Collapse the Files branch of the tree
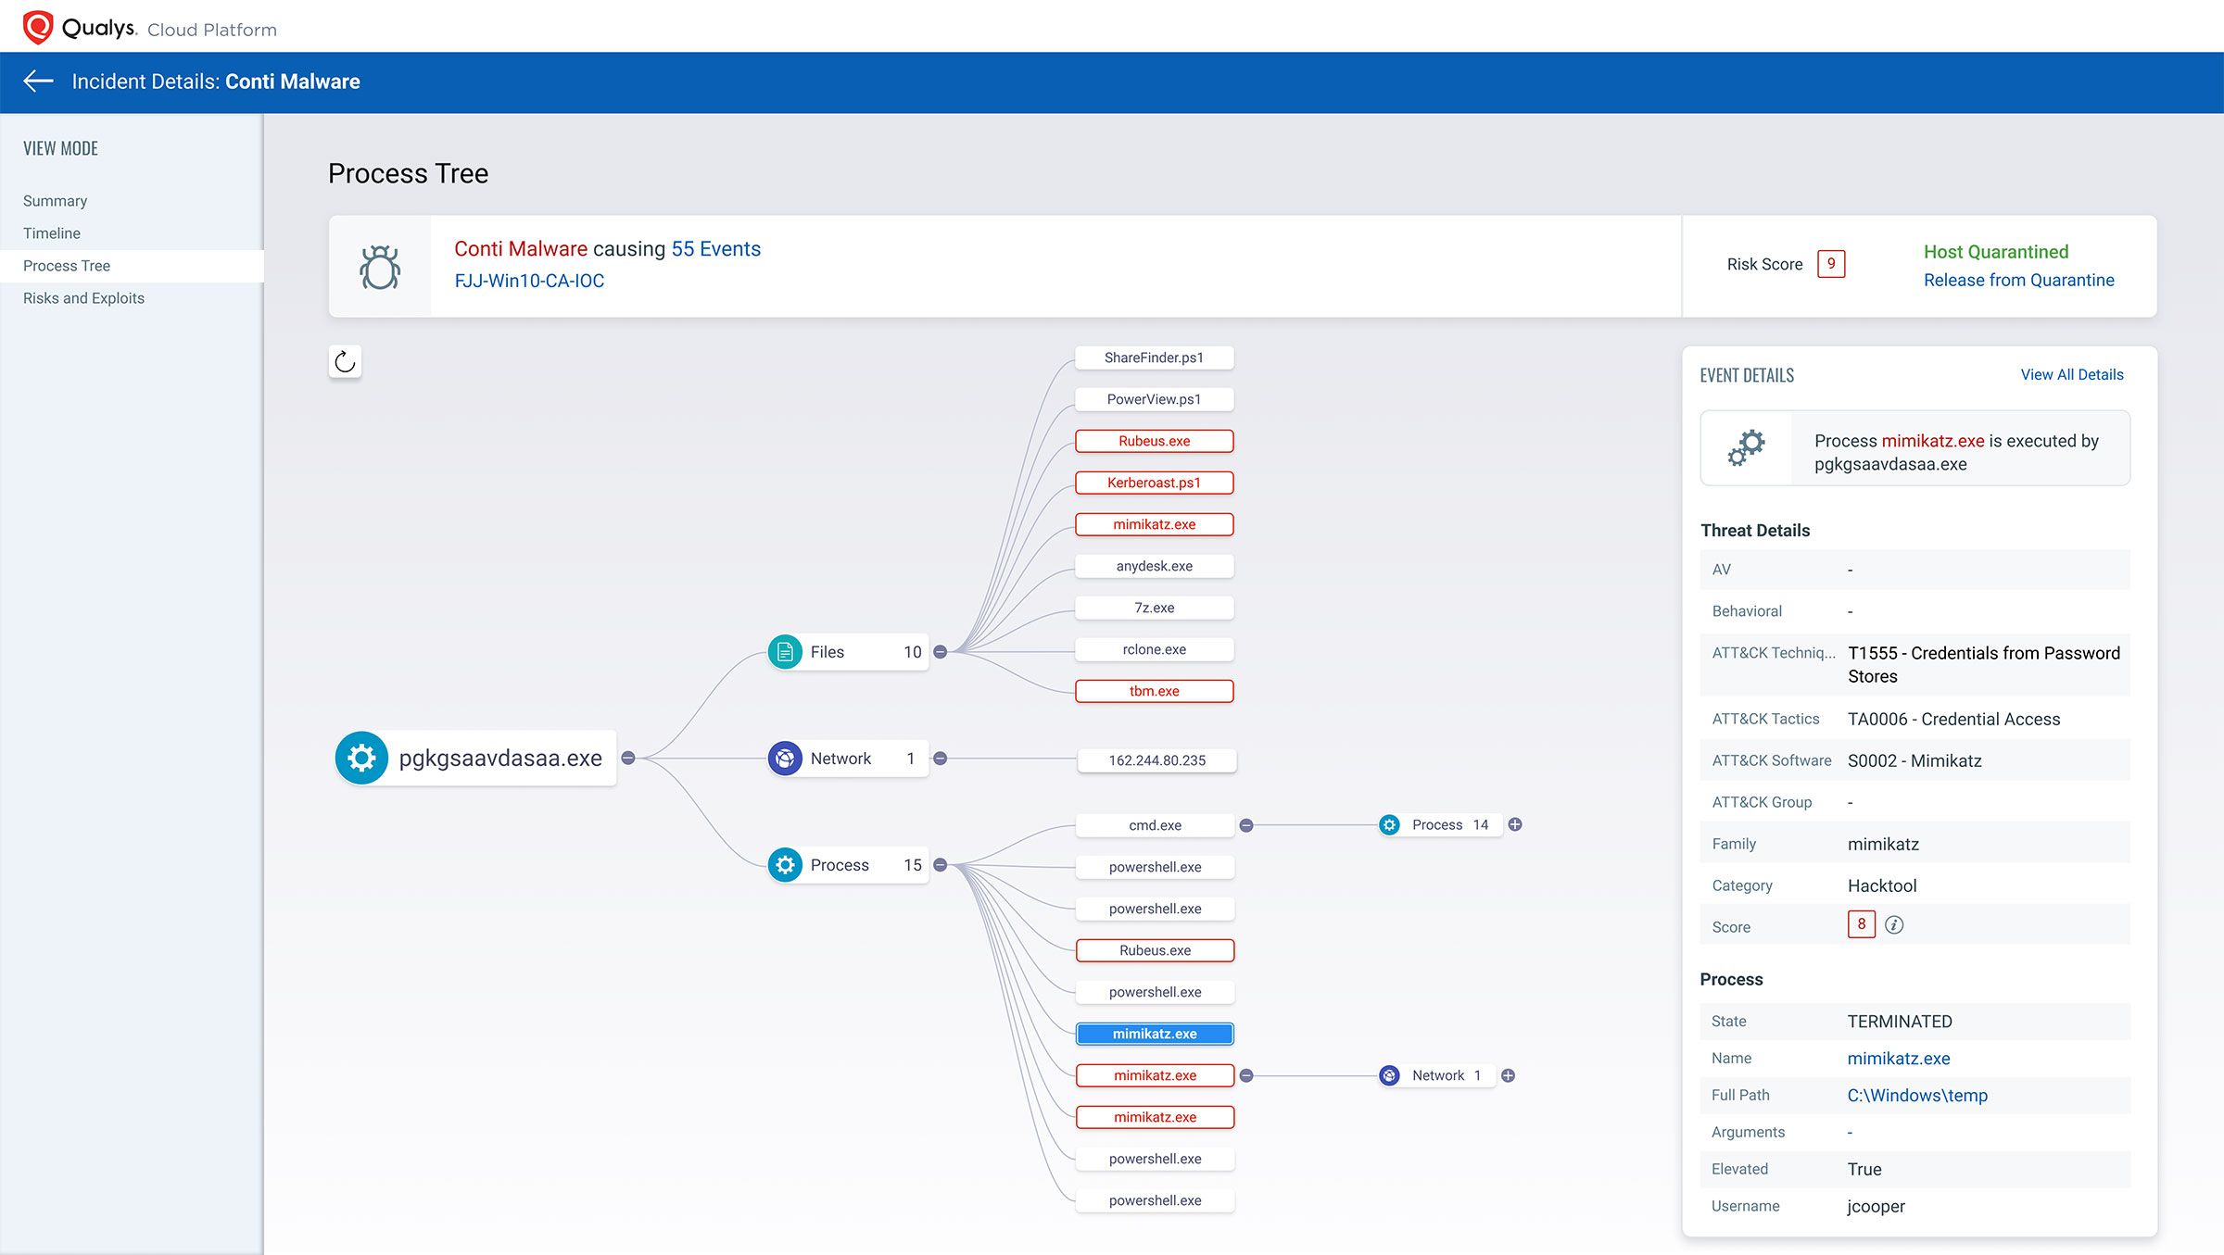This screenshot has width=2224, height=1255. 941,651
